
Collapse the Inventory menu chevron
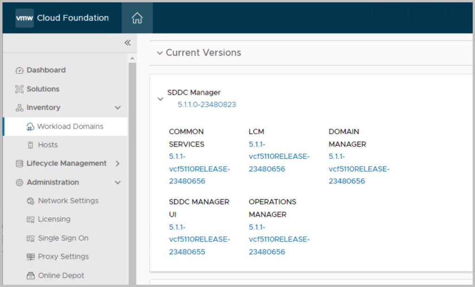click(118, 108)
